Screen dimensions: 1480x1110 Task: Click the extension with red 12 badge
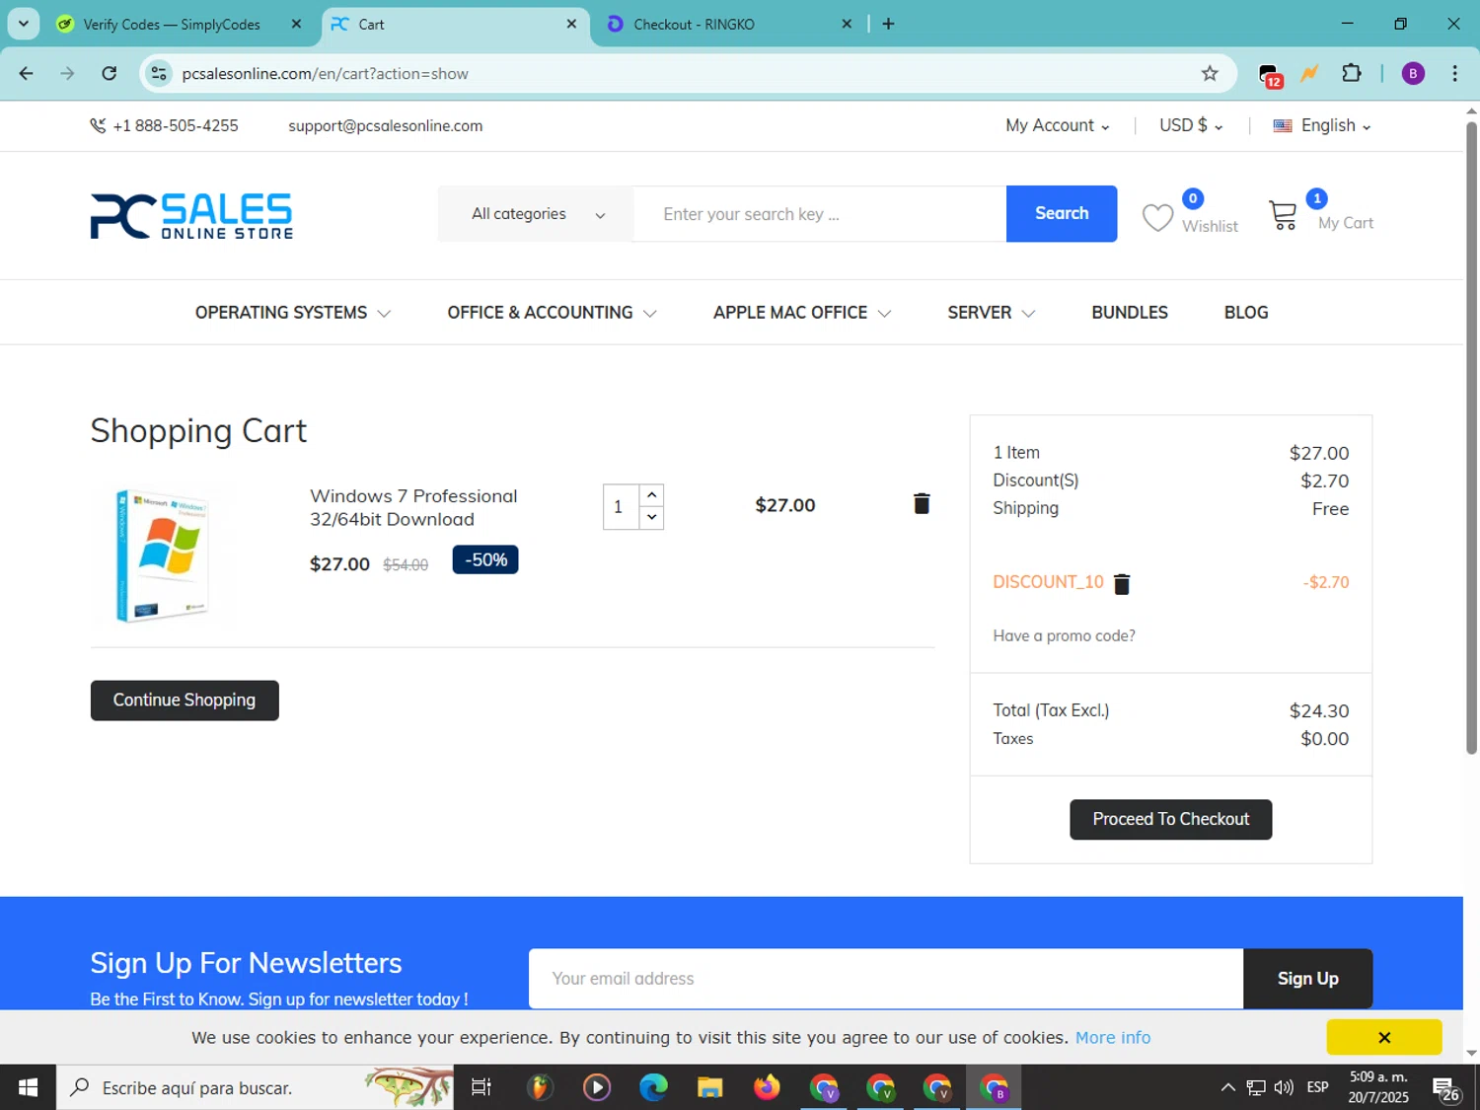point(1270,75)
